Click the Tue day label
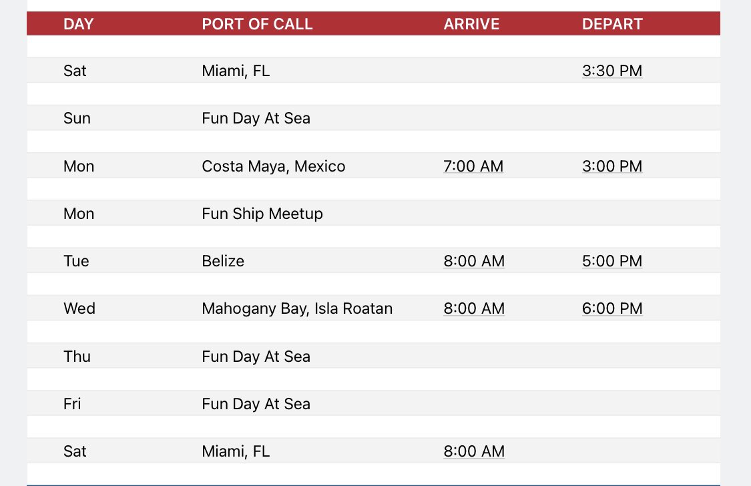 pos(76,261)
